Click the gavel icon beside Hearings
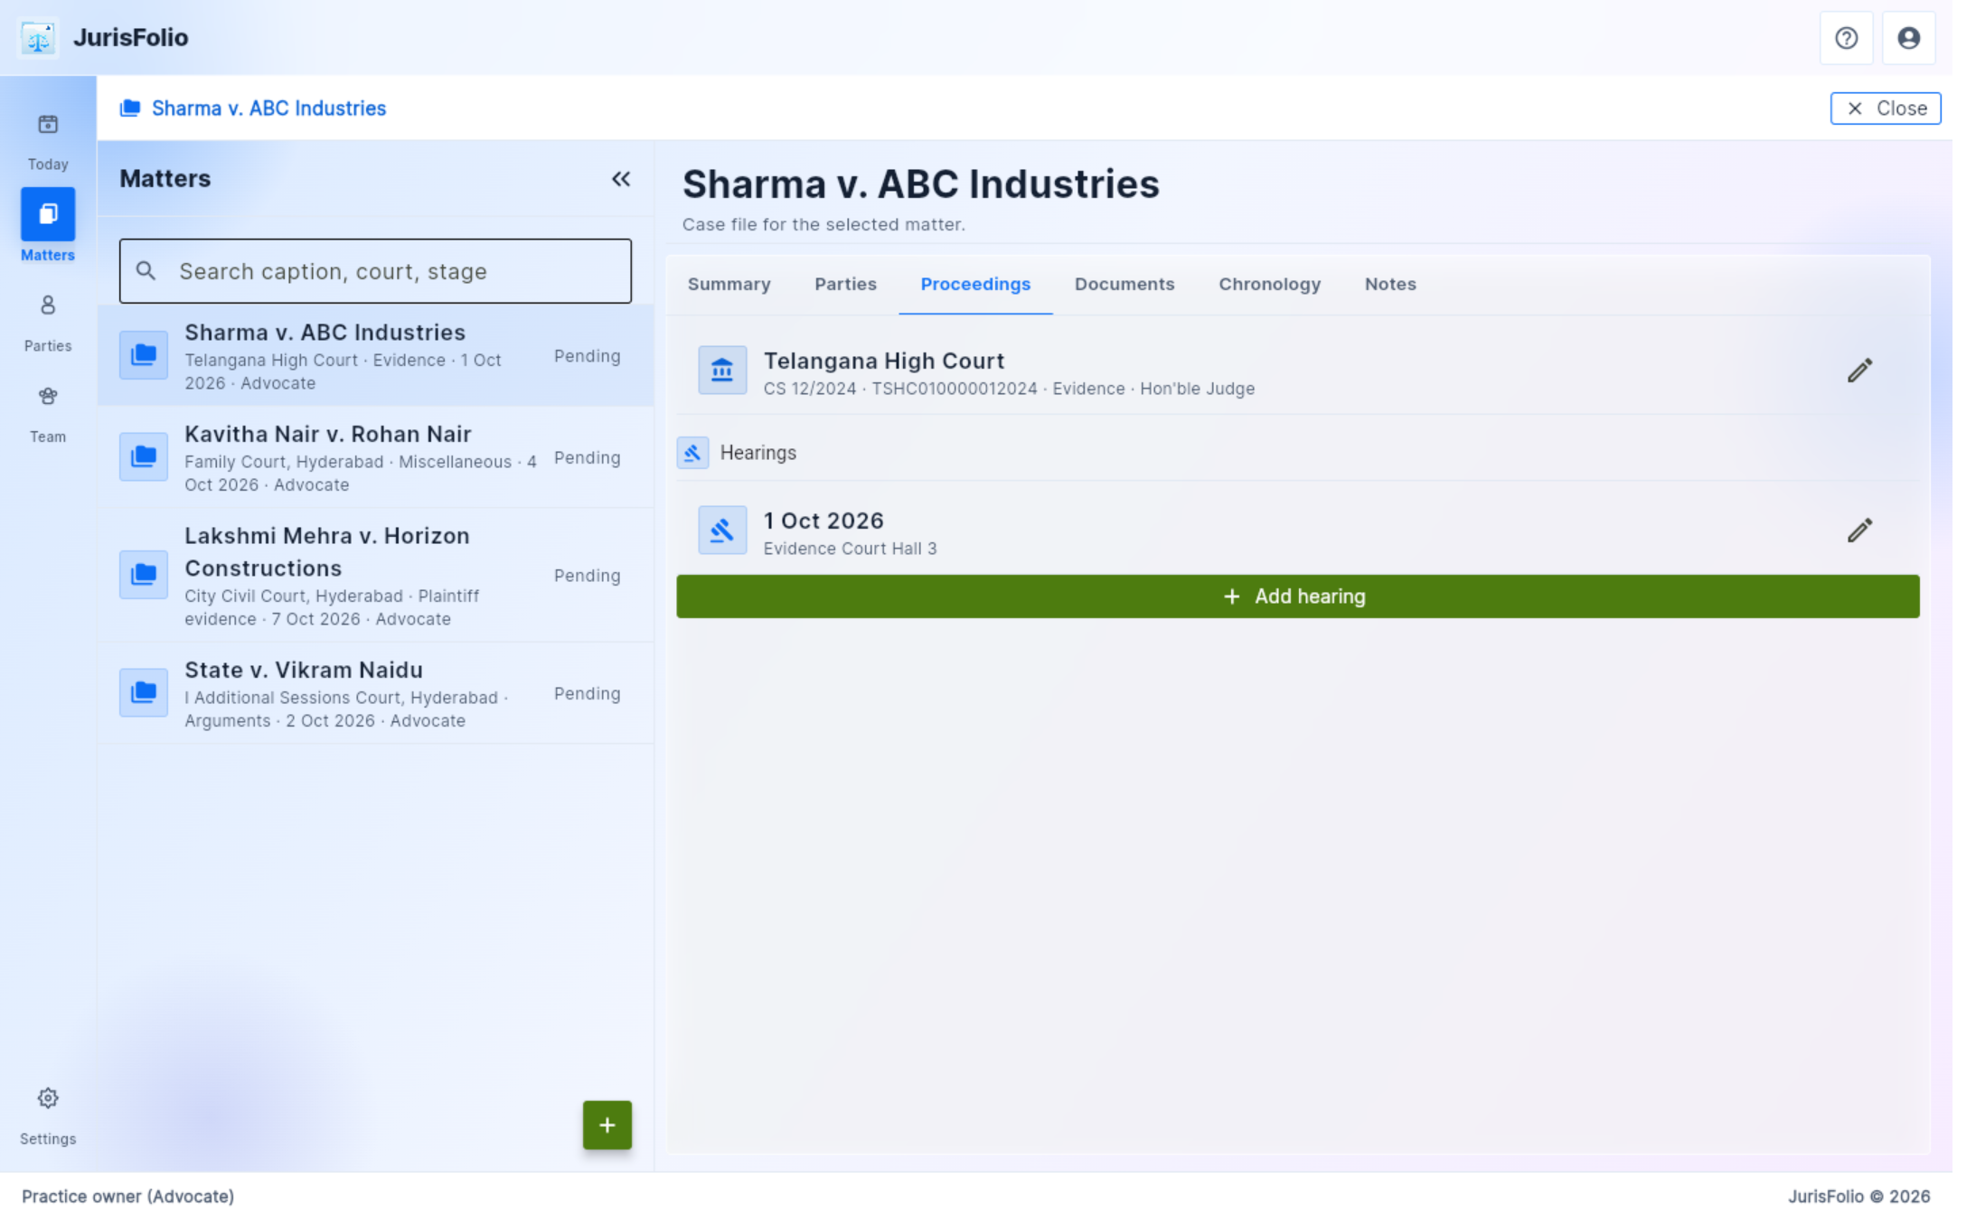This screenshot has height=1211, width=1976. pos(692,453)
